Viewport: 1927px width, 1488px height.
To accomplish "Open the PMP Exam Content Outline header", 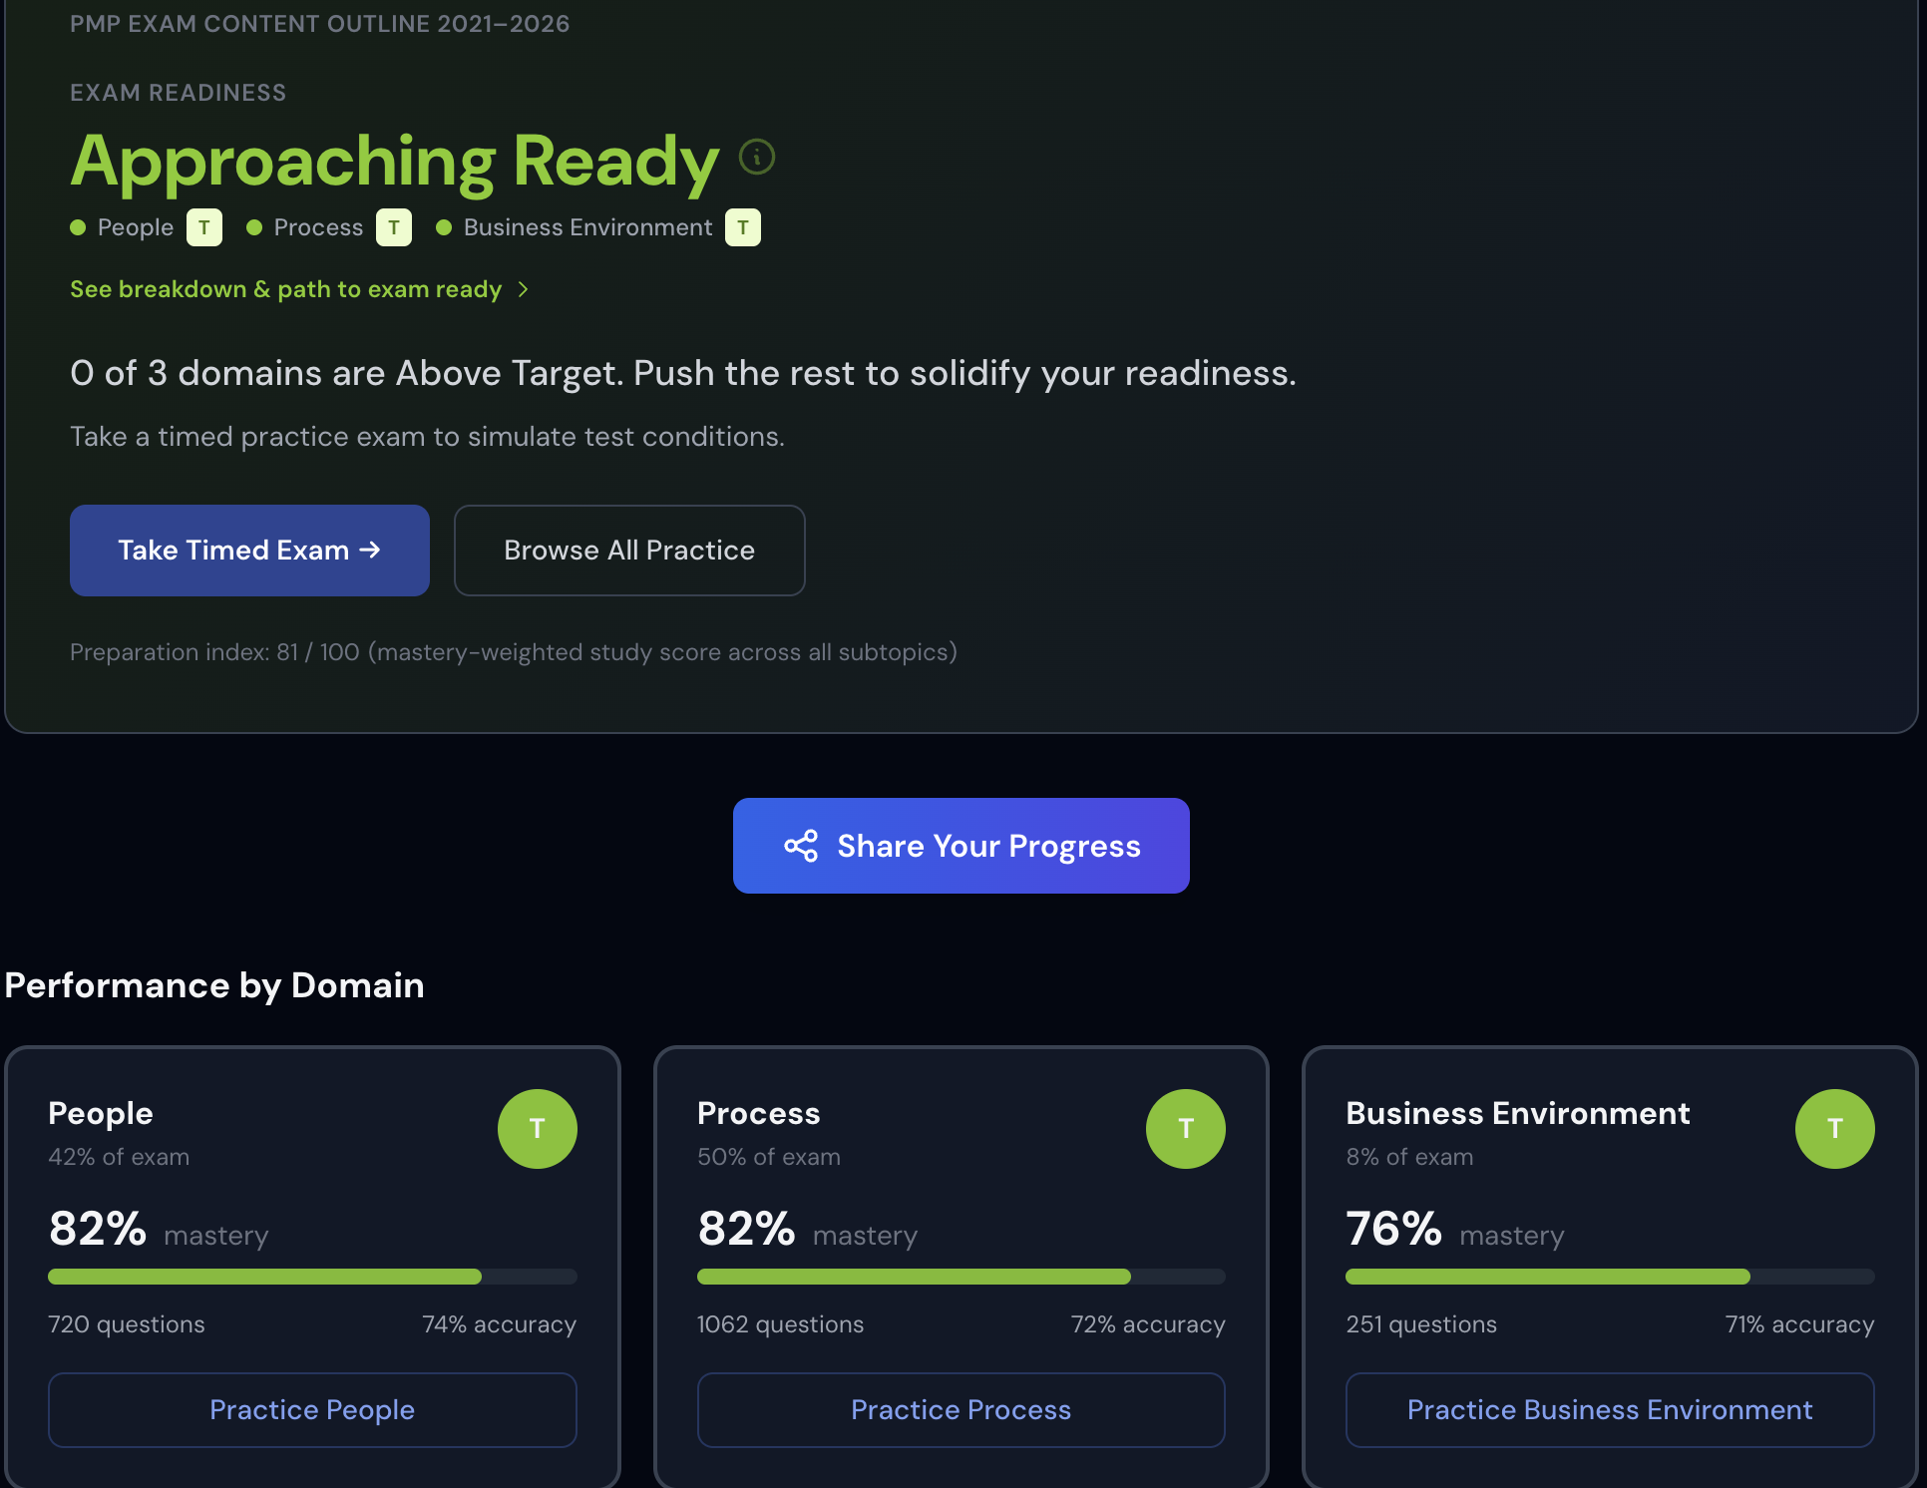I will click(x=319, y=23).
